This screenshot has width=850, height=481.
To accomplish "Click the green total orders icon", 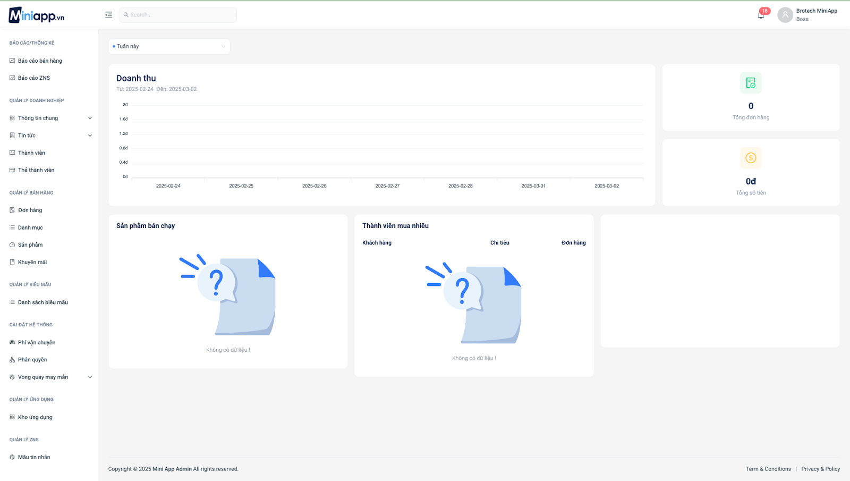I will (751, 83).
